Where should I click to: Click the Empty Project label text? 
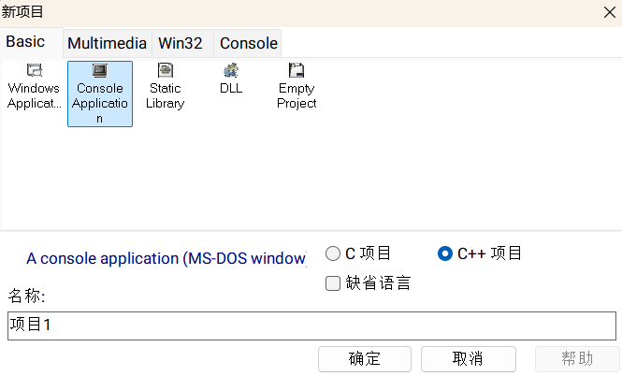pos(297,95)
